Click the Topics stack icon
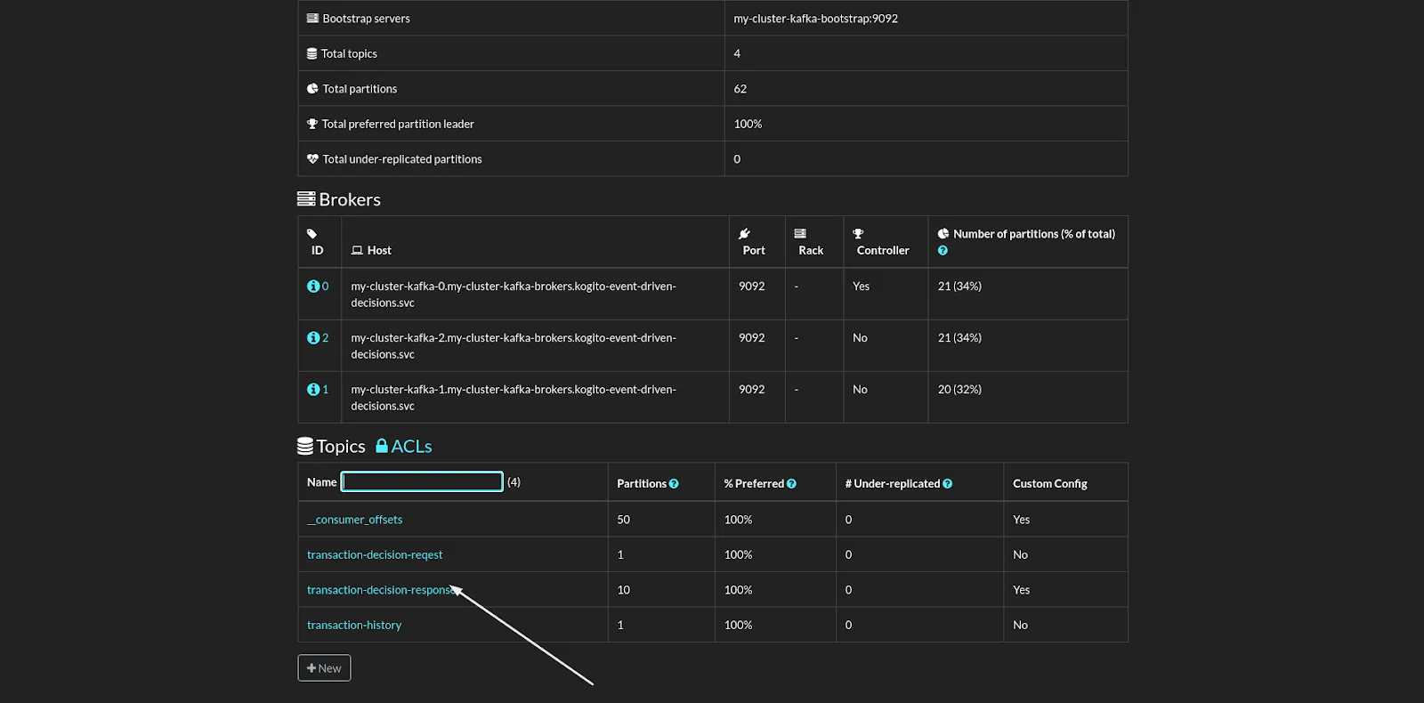 [x=305, y=446]
